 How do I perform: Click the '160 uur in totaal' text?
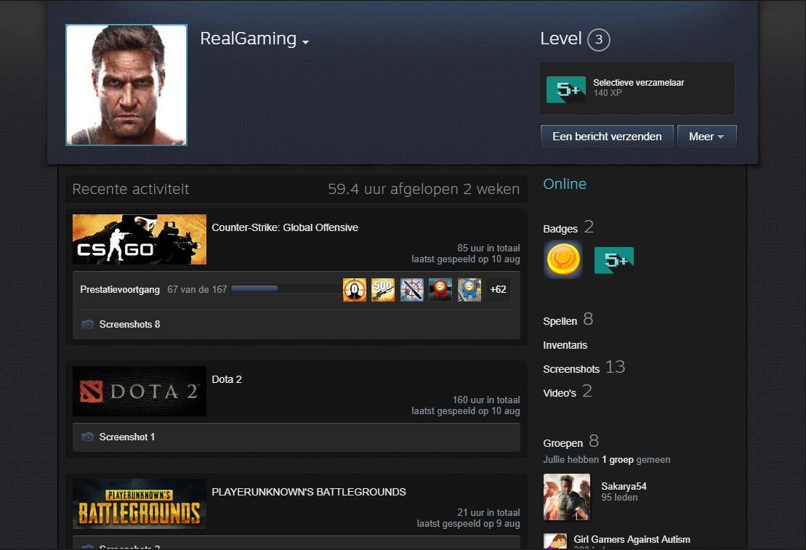coord(485,400)
